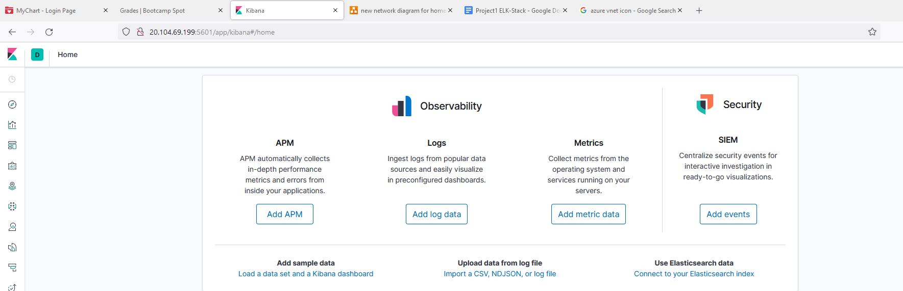Open Connect to your Elasticsearch index link

(694, 274)
